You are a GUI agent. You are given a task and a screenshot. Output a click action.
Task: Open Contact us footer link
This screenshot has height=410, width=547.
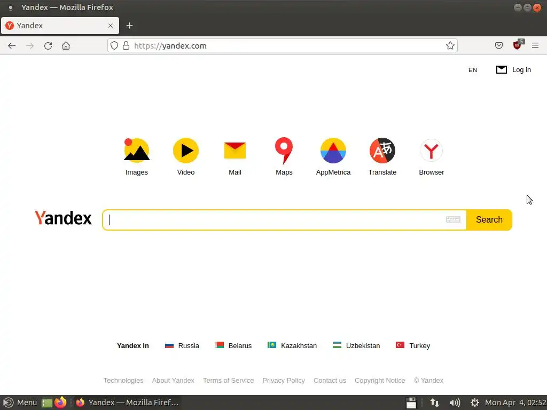[330, 380]
